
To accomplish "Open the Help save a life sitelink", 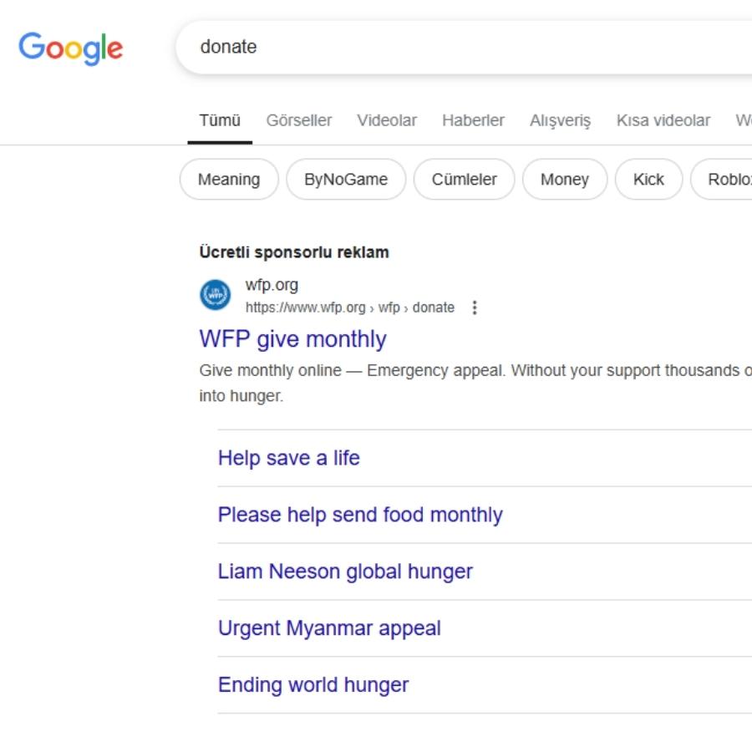I will pyautogui.click(x=289, y=458).
